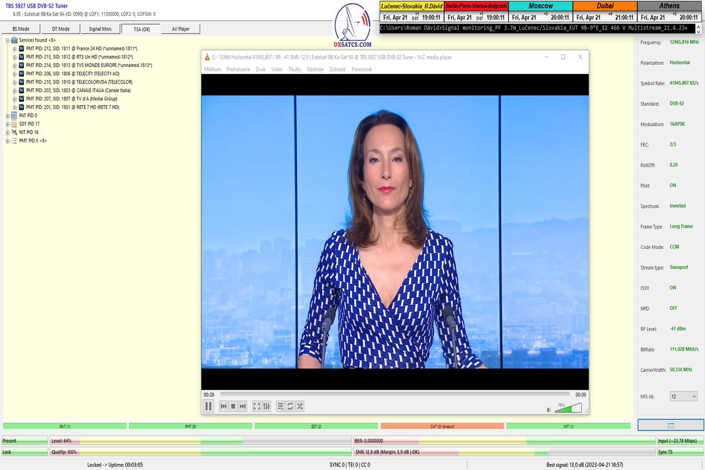The image size is (705, 470).
Task: Toggle VLC loop/repeat mode
Action: click(x=290, y=406)
